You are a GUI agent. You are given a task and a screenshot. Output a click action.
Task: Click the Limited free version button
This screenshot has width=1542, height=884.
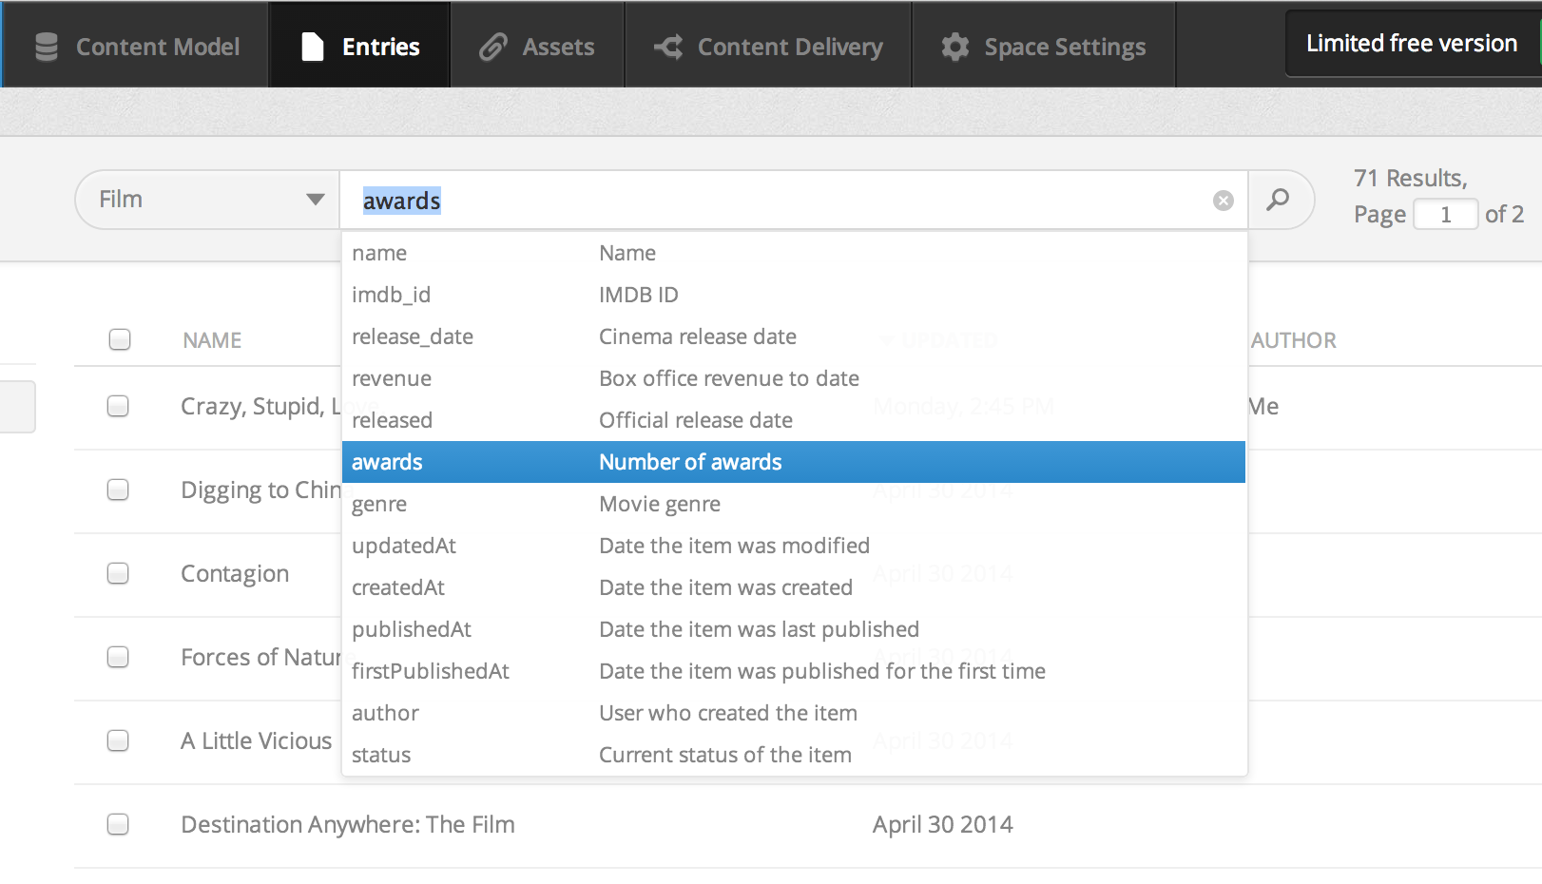pos(1412,44)
